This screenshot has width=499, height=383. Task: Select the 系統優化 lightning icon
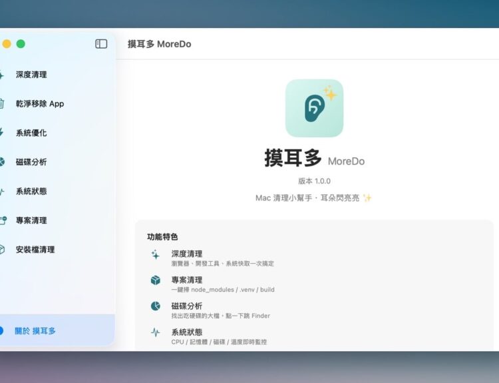tap(2, 133)
